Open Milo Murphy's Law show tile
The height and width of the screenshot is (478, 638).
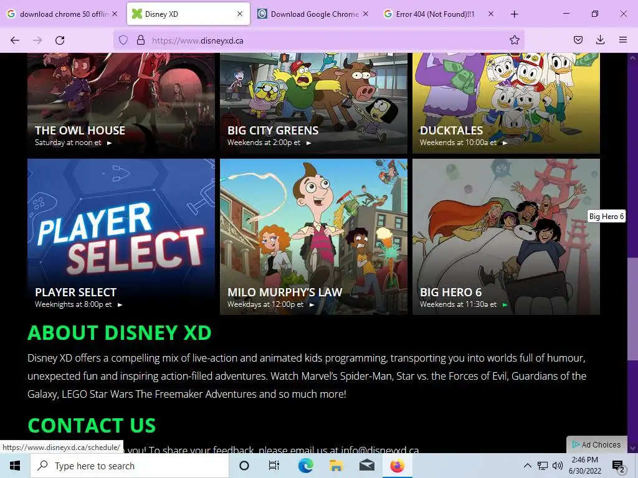click(x=313, y=237)
